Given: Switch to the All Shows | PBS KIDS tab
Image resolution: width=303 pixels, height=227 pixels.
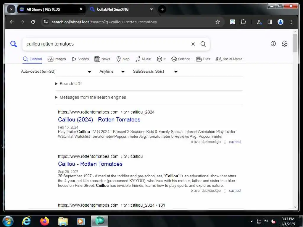Looking at the screenshot, I should pyautogui.click(x=51, y=9).
